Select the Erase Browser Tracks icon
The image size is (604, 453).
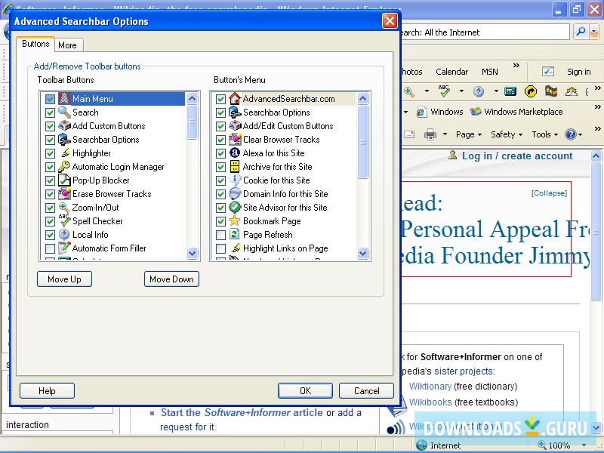(63, 193)
